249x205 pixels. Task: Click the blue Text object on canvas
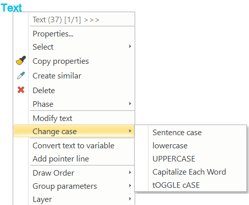(x=11, y=8)
